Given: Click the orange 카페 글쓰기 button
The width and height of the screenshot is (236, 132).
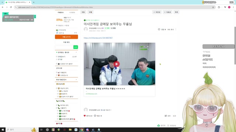Looking at the screenshot, I should (x=66, y=37).
